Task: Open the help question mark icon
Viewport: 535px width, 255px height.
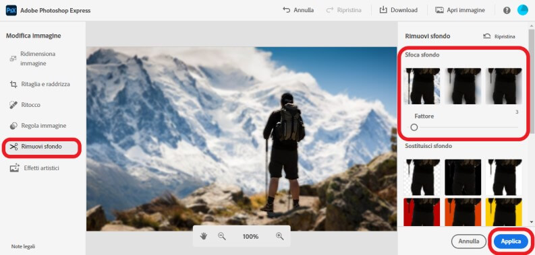Action: pos(507,10)
